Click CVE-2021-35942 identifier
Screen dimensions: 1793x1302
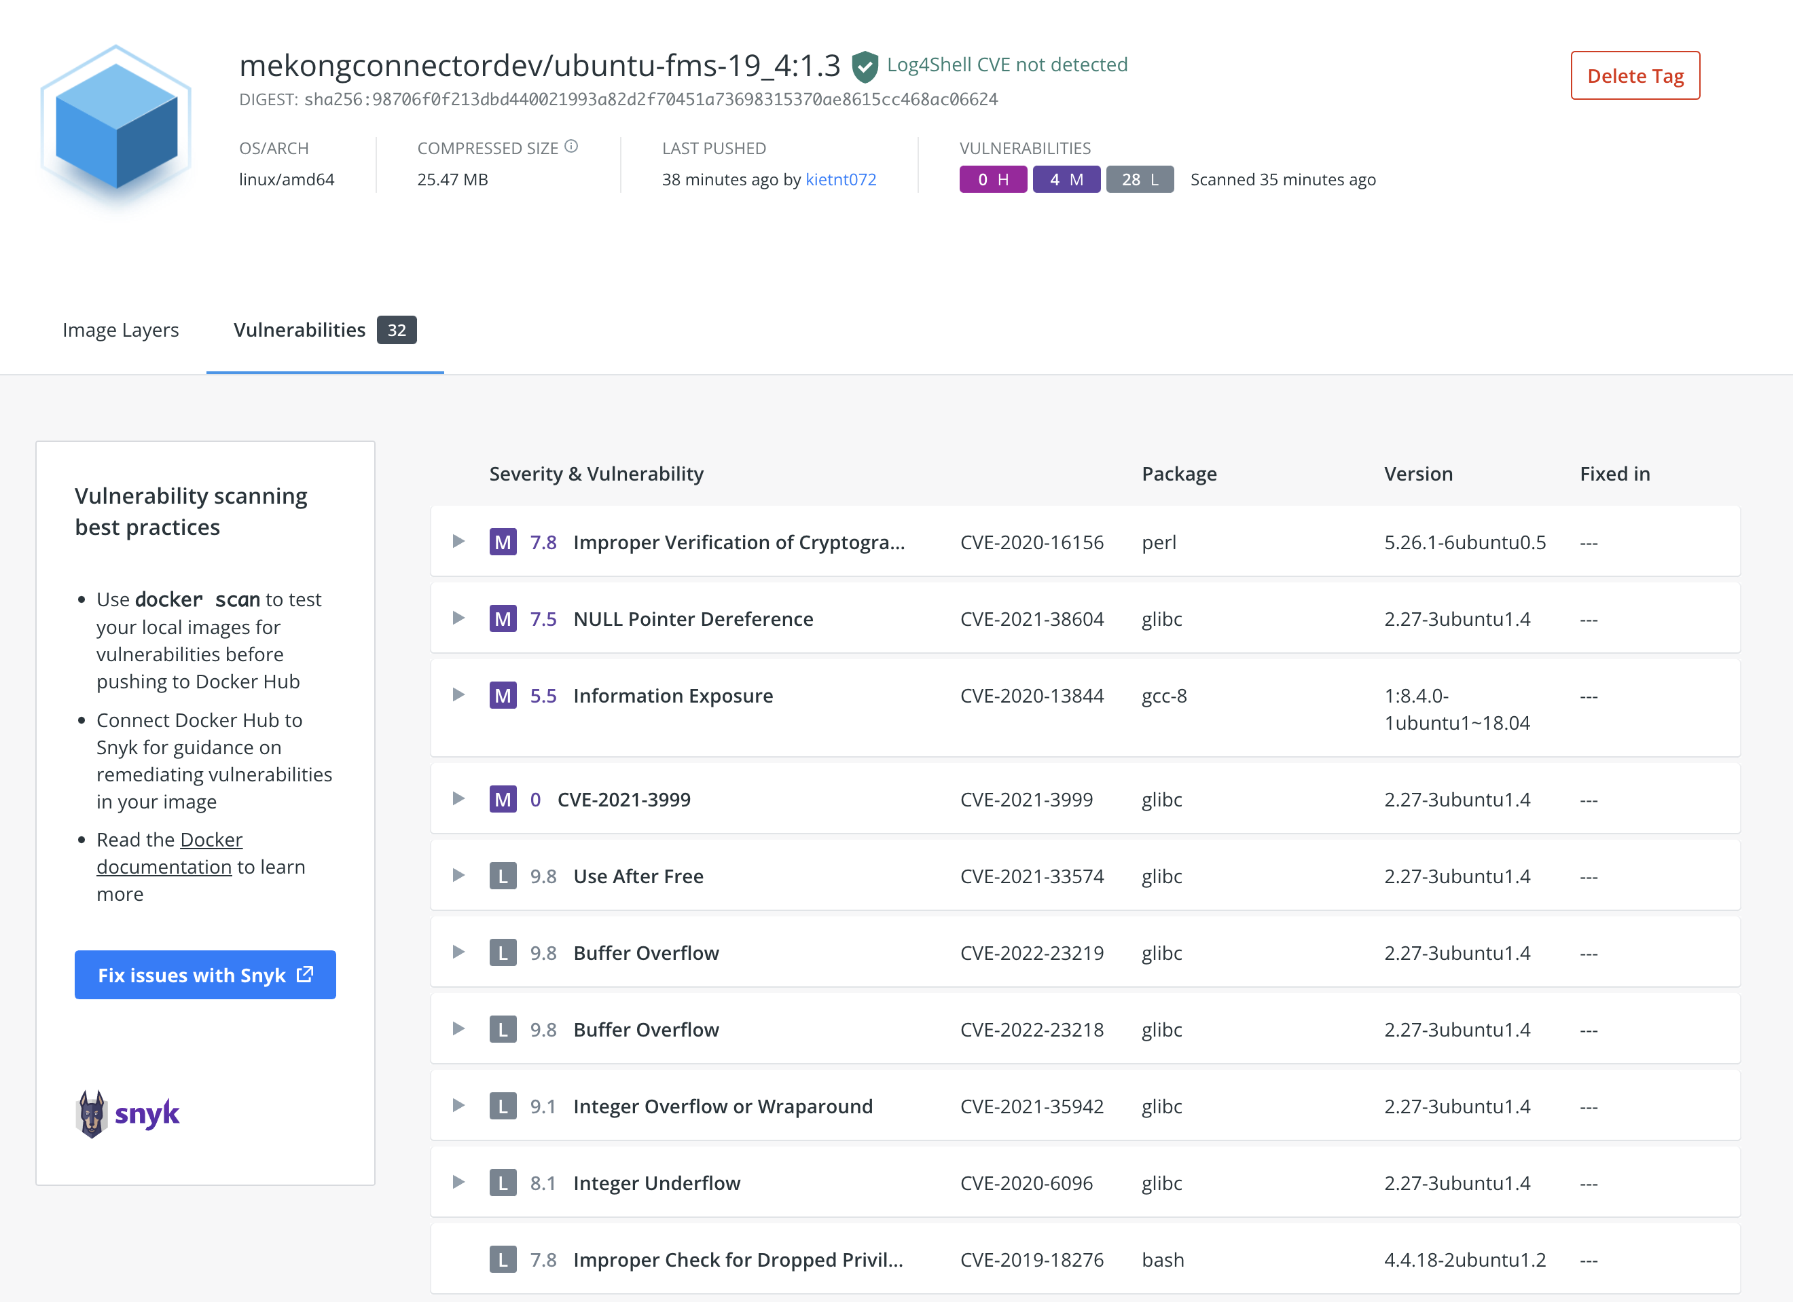(x=1032, y=1106)
